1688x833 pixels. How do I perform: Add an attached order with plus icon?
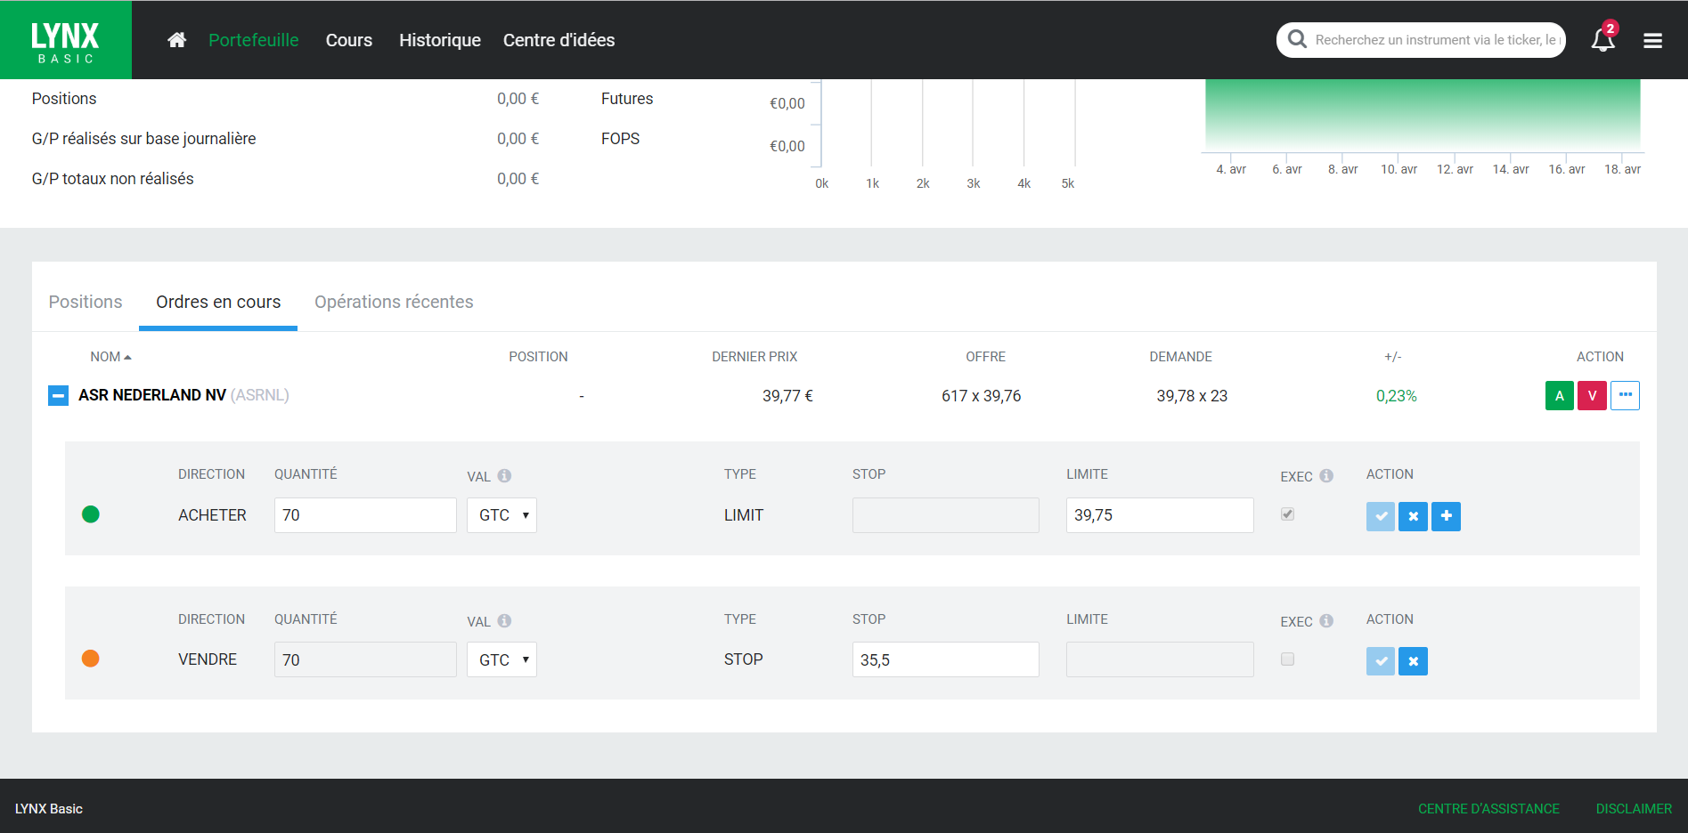1446,516
